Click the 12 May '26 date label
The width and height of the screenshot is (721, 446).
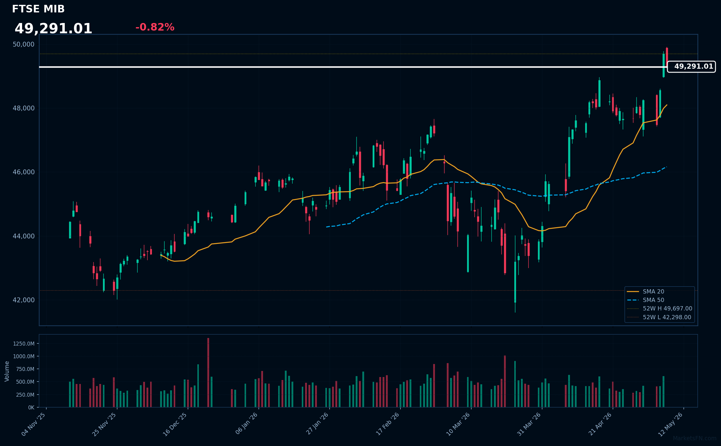pyautogui.click(x=671, y=424)
